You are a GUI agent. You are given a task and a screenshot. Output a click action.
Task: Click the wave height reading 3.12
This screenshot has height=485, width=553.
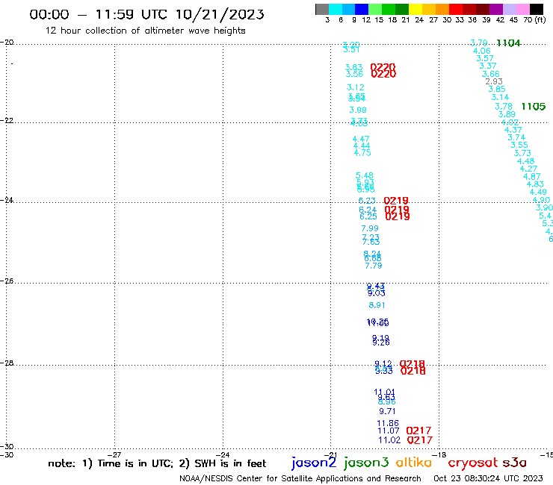356,87
